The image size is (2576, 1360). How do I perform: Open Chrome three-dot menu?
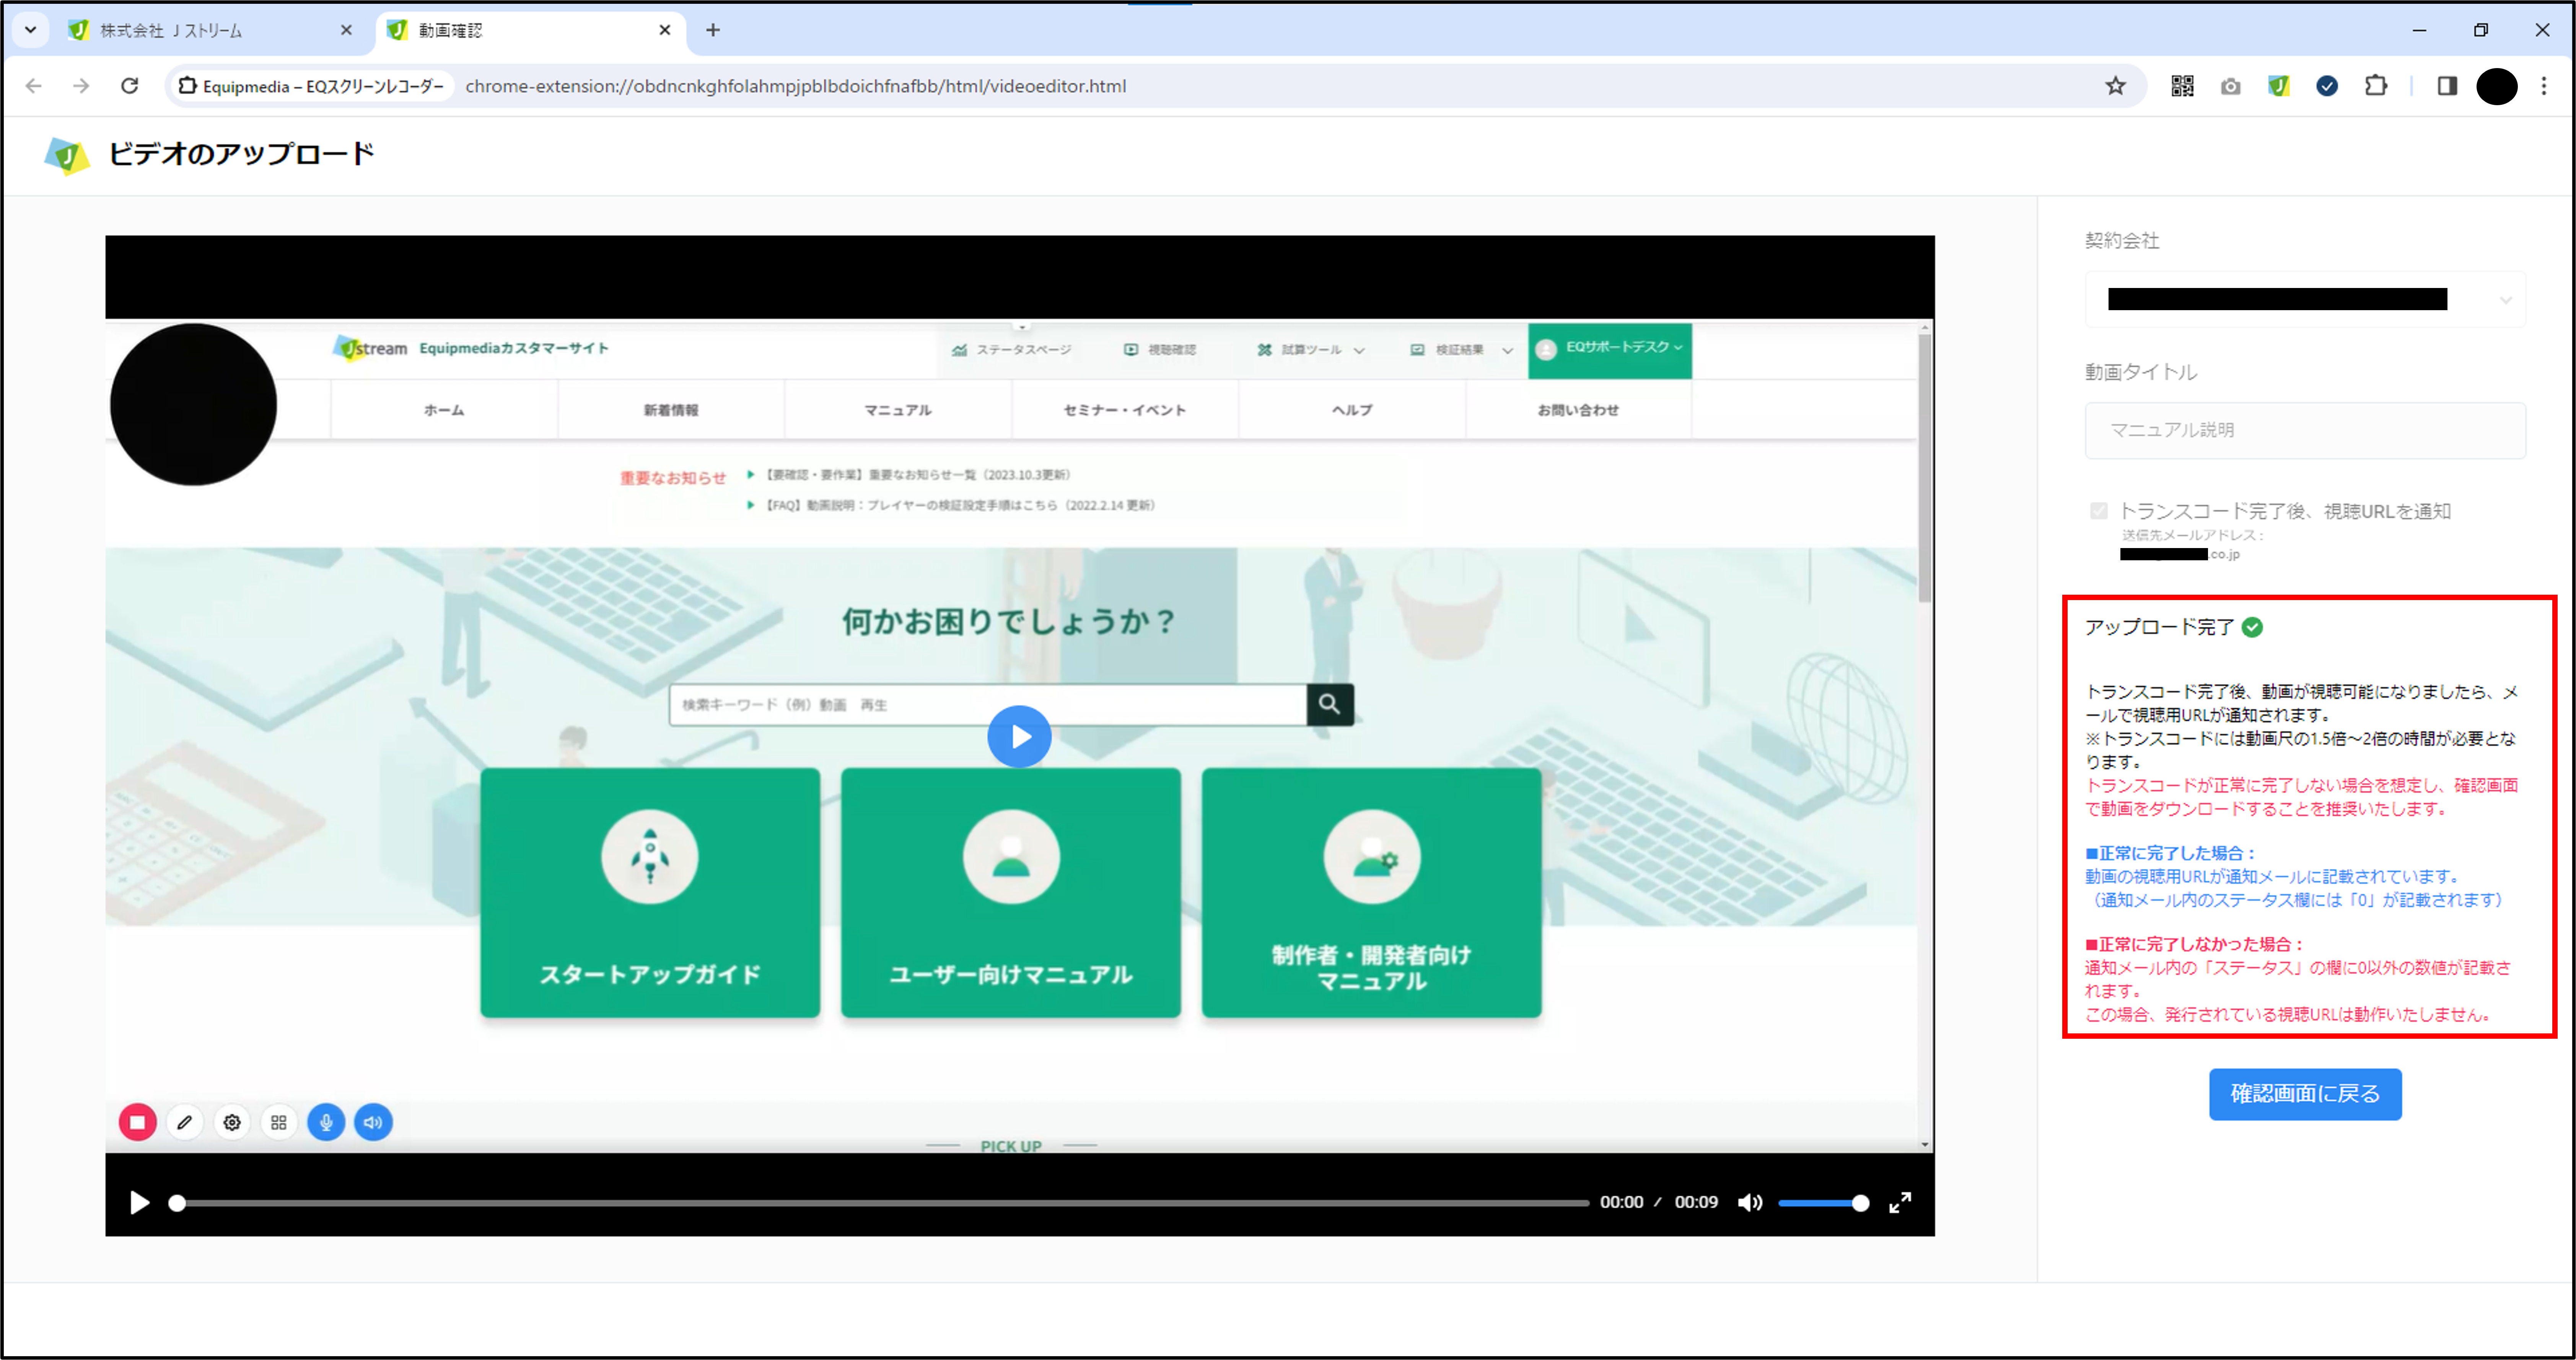pyautogui.click(x=2544, y=86)
